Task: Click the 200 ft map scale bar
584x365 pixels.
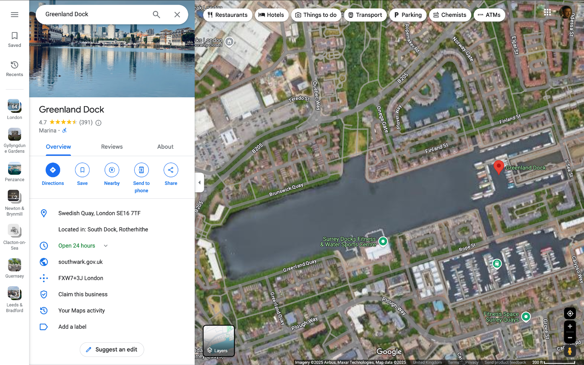Action: 554,362
